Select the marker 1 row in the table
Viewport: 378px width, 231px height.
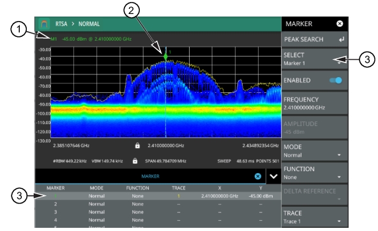point(158,196)
